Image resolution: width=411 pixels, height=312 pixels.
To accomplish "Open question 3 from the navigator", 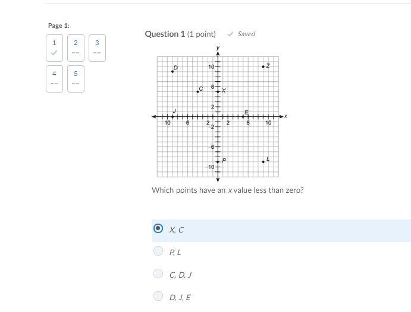I will point(97,47).
